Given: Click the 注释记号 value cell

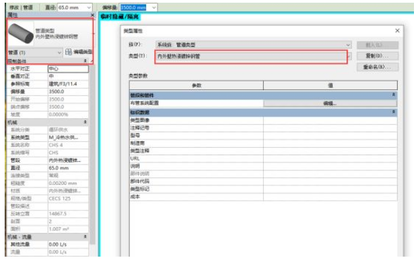Looking at the screenshot, I should pyautogui.click(x=331, y=128).
